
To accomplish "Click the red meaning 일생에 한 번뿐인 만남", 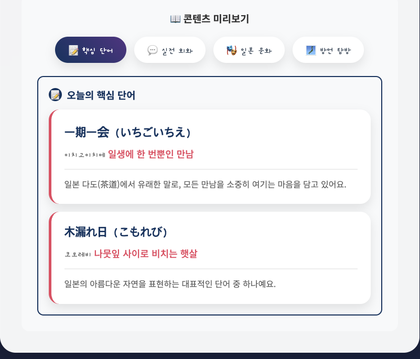I will point(150,154).
